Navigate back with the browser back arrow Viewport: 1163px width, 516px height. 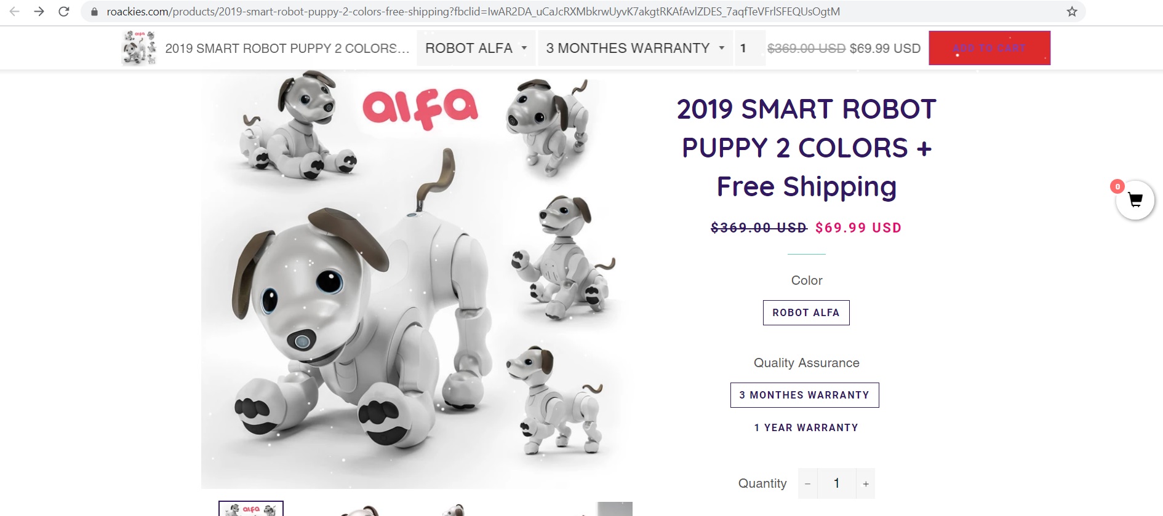click(x=15, y=11)
